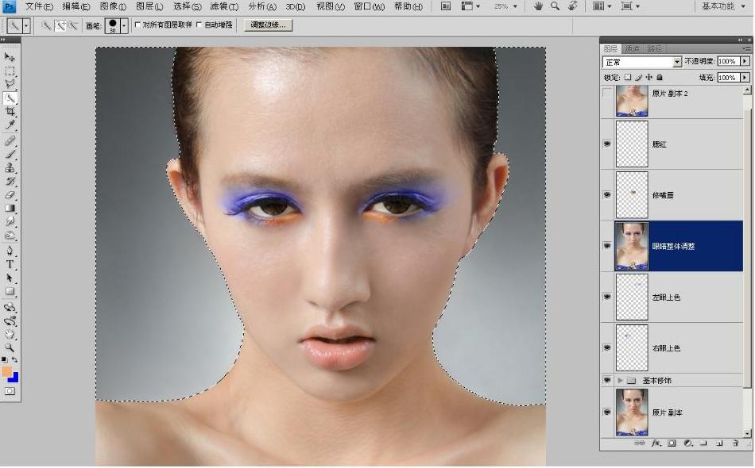The width and height of the screenshot is (755, 468).
Task: Hide the 右眼上色 layer
Action: [x=607, y=348]
